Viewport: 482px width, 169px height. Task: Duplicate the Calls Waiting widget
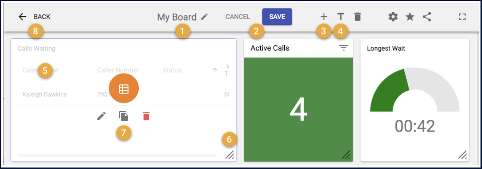pos(124,116)
